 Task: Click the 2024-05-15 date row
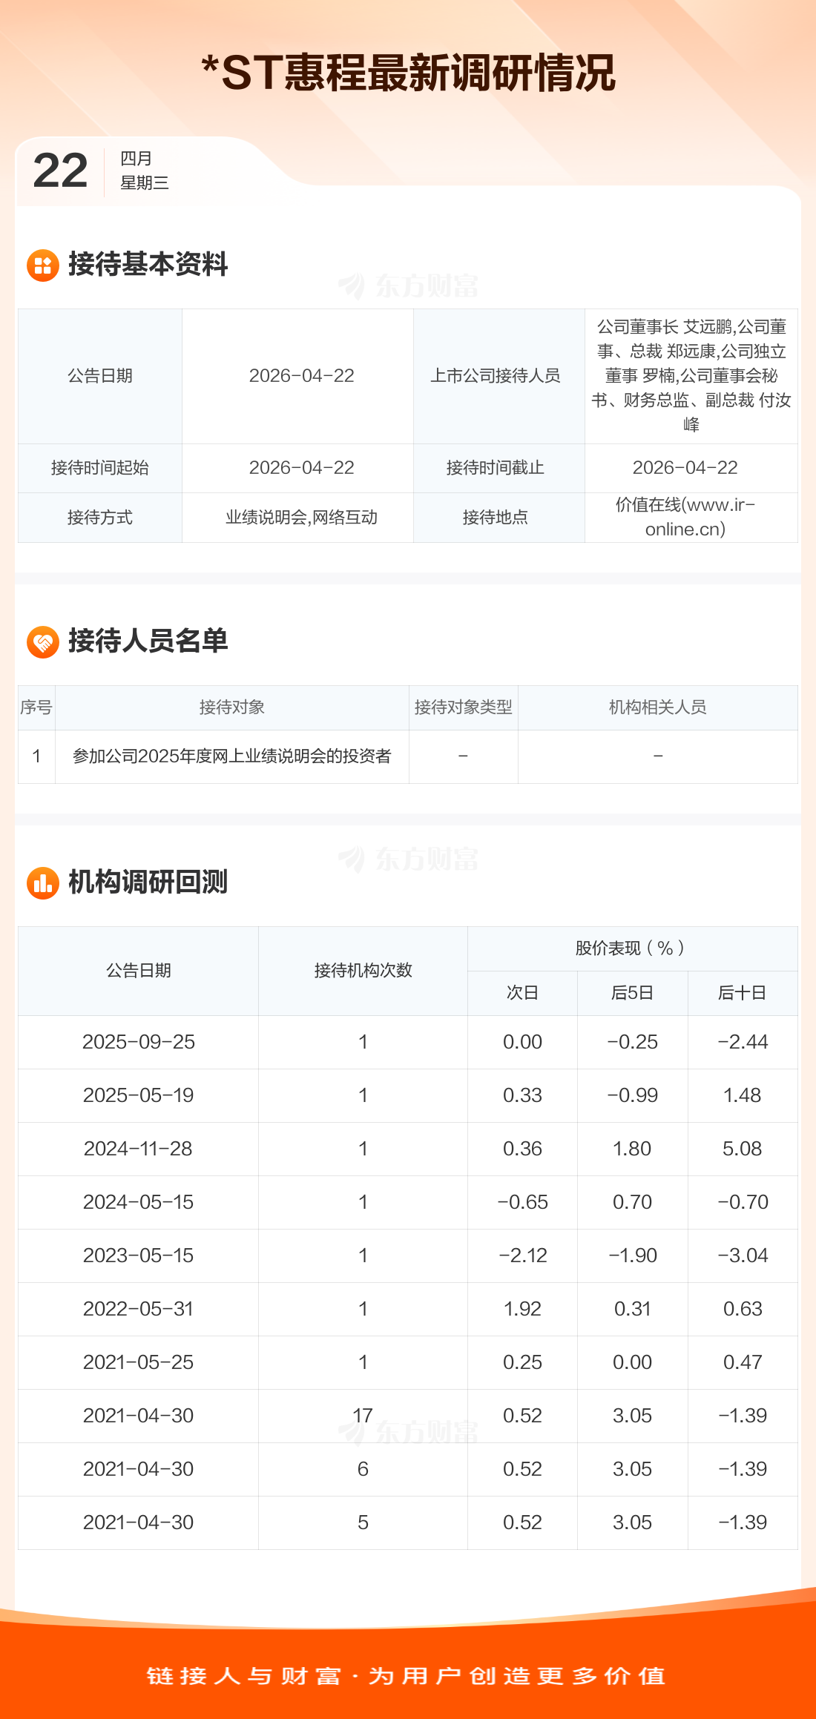[408, 1202]
